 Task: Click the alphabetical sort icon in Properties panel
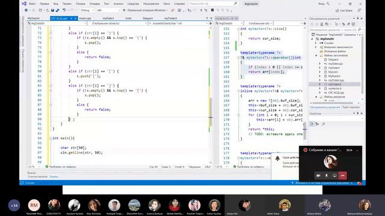click(317, 124)
